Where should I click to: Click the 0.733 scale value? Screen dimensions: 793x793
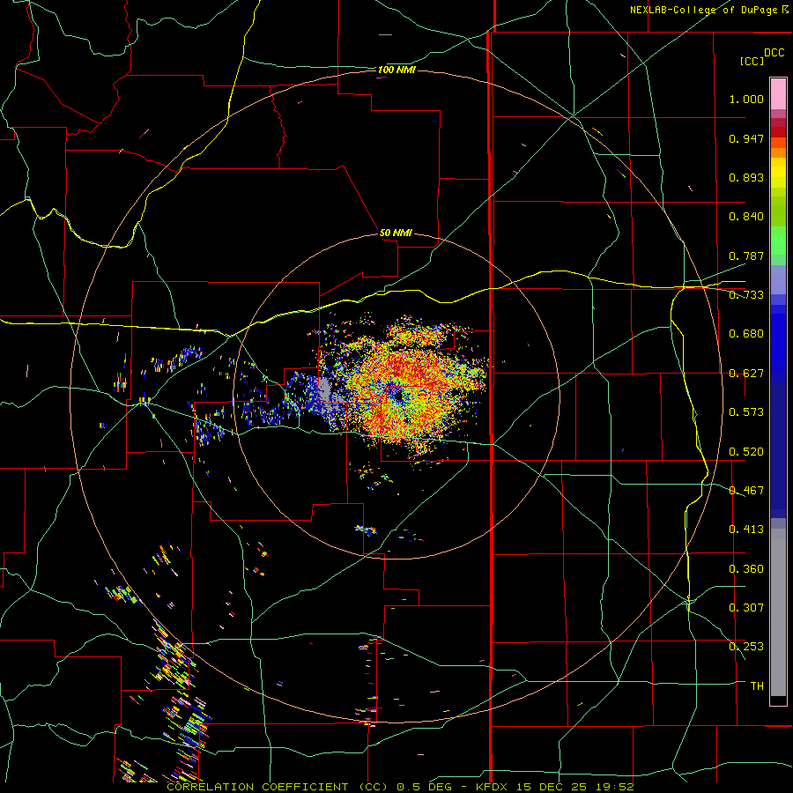point(746,295)
